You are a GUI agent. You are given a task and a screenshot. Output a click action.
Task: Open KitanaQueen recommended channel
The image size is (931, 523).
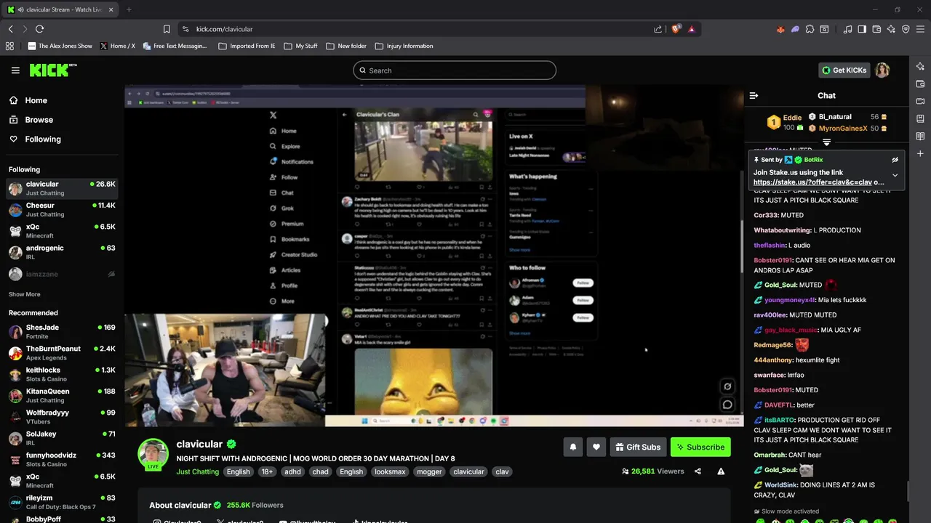click(62, 395)
